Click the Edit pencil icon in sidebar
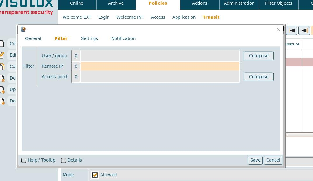313x181 pixels. [2, 55]
